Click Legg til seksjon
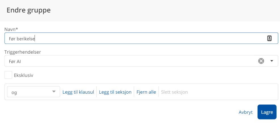 [115, 92]
